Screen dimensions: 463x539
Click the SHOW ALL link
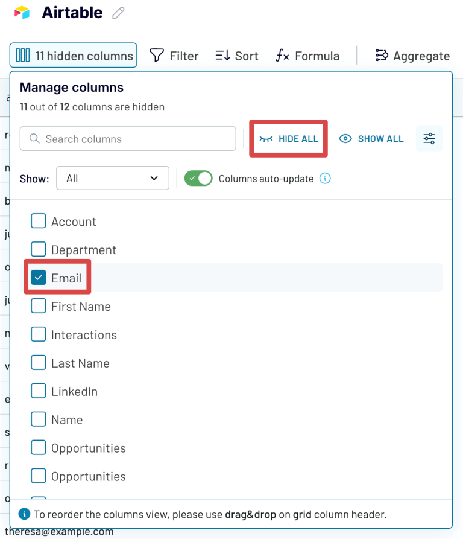tap(371, 138)
